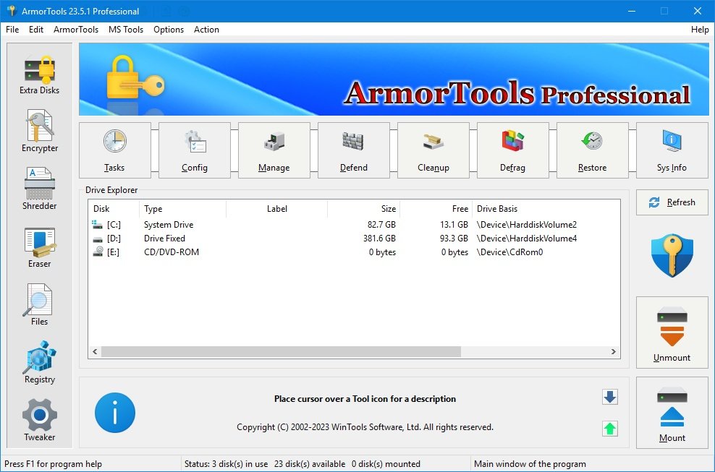Open the Options menu
This screenshot has width=715, height=472.
[x=169, y=30]
